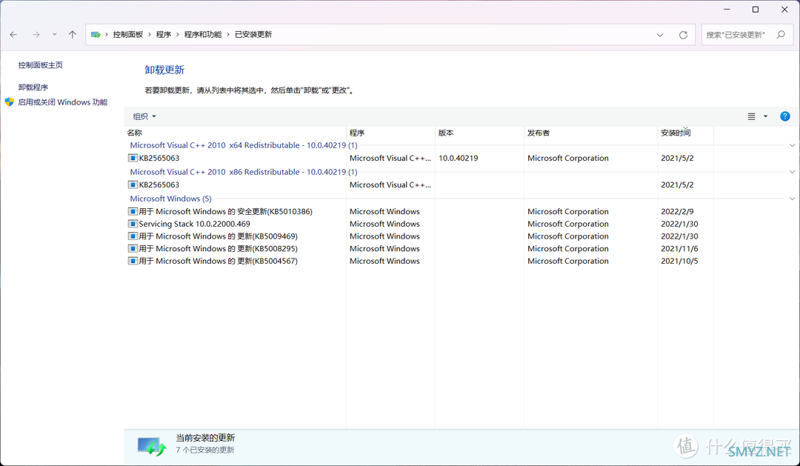This screenshot has width=800, height=466.
Task: Collapse the Microsoft Windows (5) group chevron
Action: point(793,199)
